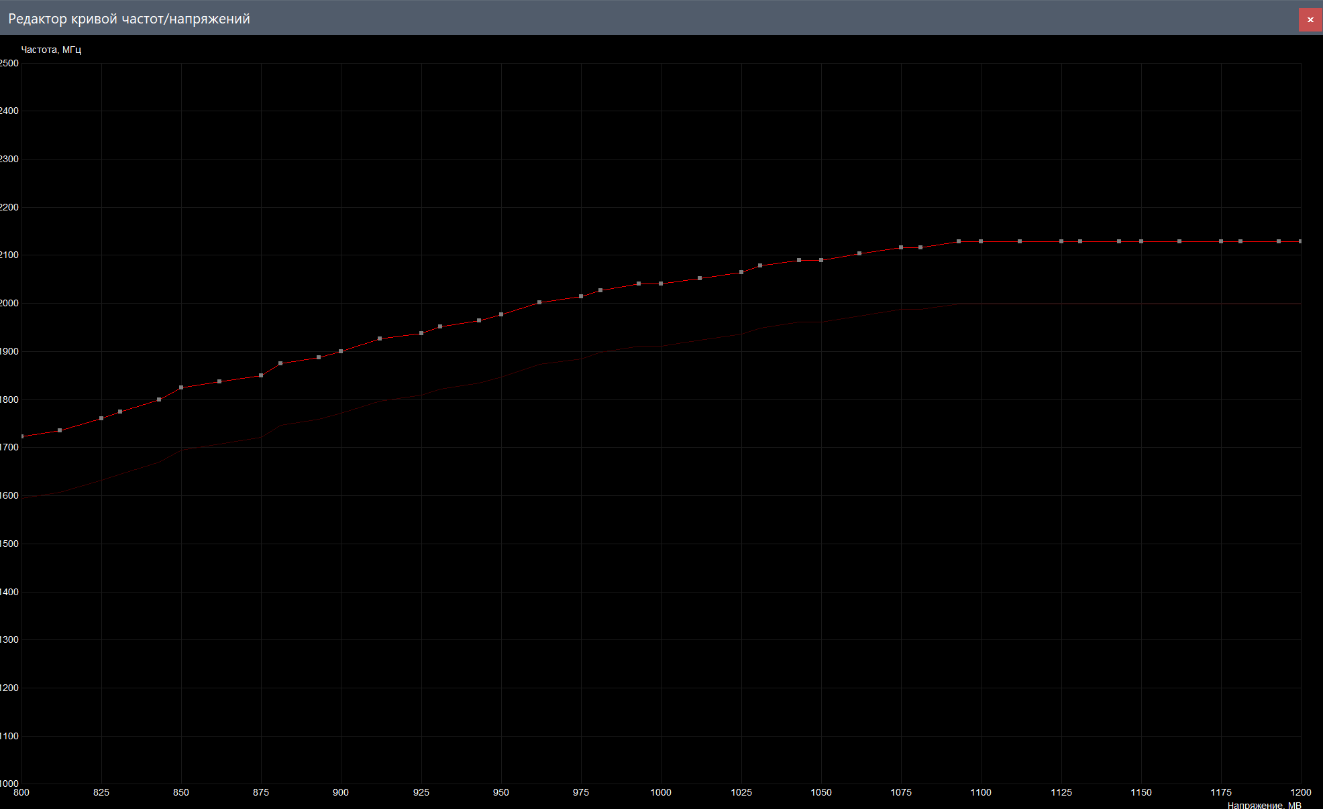Click the curve point at 925 mV
This screenshot has height=809, width=1323.
tap(421, 333)
